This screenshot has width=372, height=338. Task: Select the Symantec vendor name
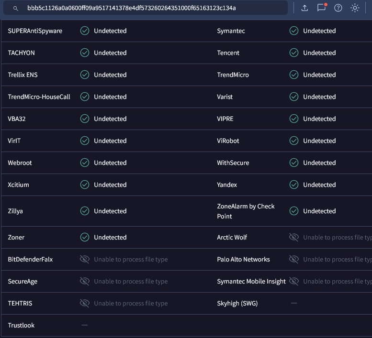[x=231, y=31]
